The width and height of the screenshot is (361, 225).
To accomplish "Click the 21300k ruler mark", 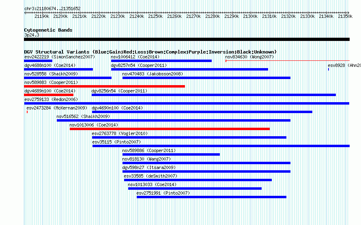I will coord(250,16).
